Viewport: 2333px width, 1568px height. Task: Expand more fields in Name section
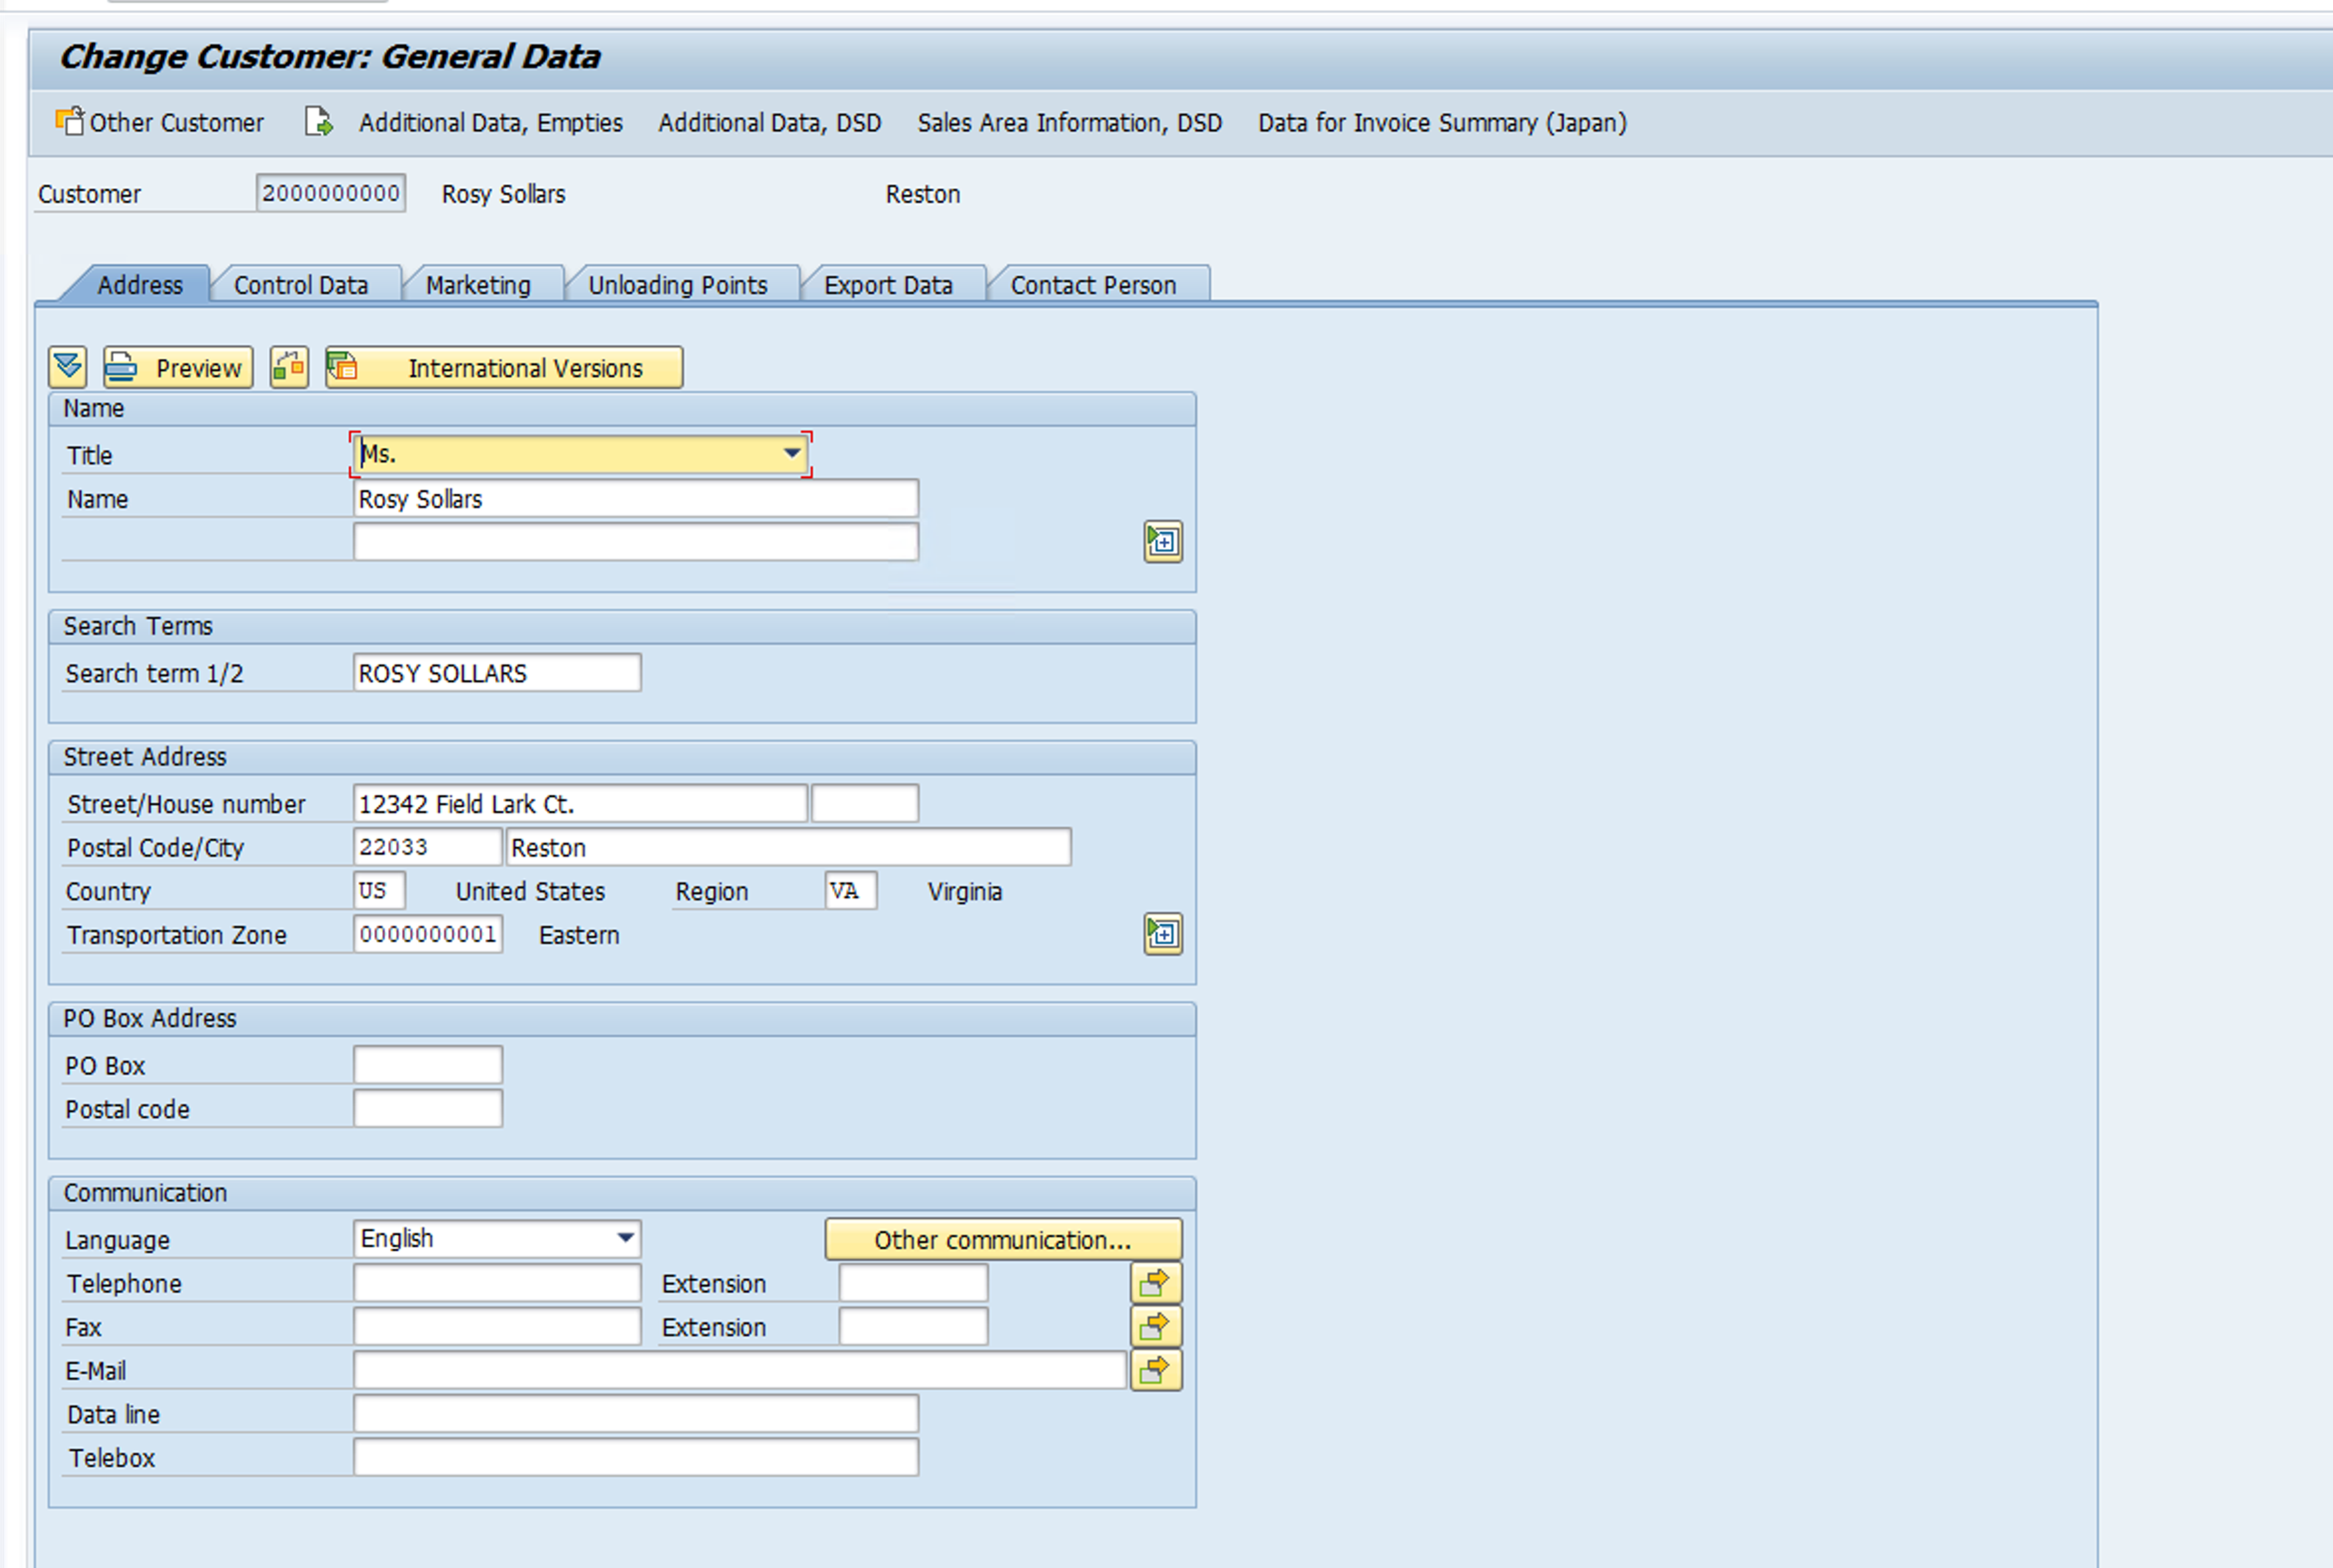(1163, 541)
